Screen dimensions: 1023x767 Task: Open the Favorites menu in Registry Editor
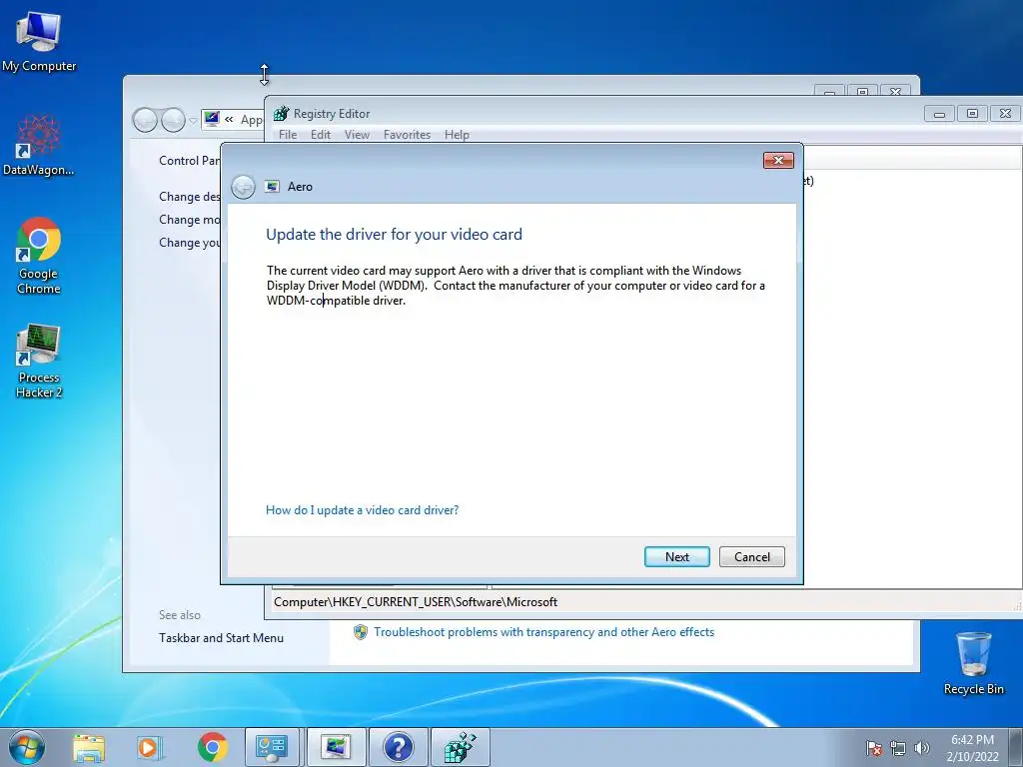[x=408, y=135]
